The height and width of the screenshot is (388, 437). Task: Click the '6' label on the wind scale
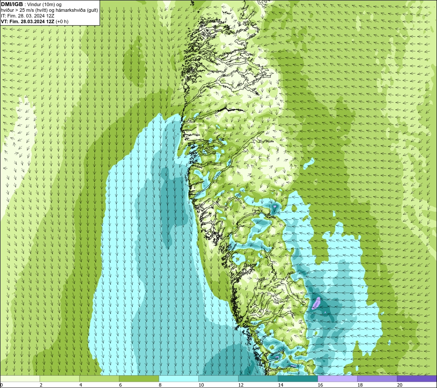121,385
